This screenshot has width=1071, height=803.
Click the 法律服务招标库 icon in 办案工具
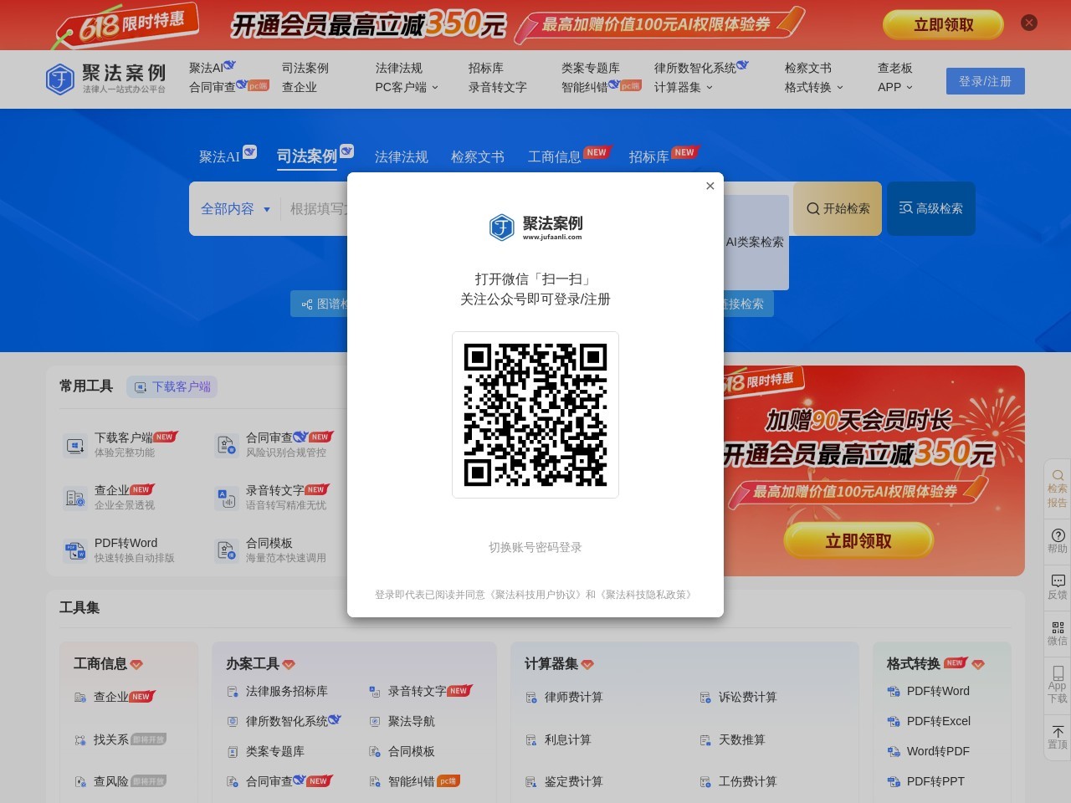(x=233, y=692)
